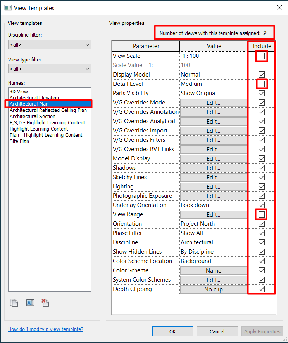Check the Detail Level include checkbox
The width and height of the screenshot is (288, 343).
(x=262, y=84)
